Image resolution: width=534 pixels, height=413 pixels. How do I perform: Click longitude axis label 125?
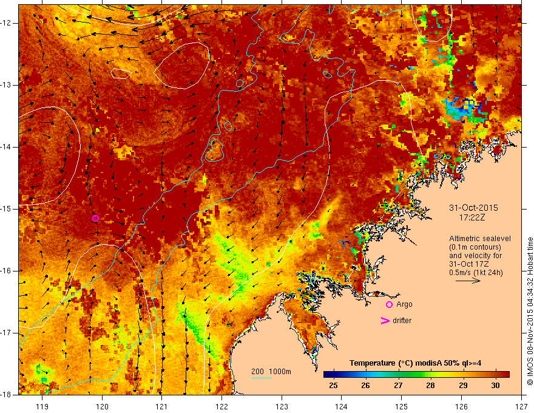coord(402,406)
